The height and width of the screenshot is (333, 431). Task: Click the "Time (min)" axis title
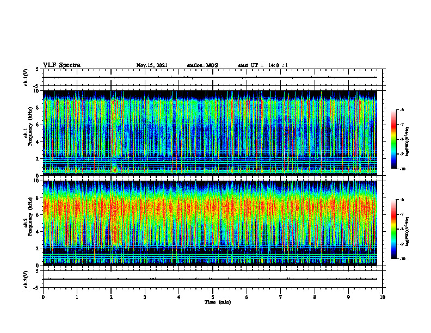(x=218, y=302)
